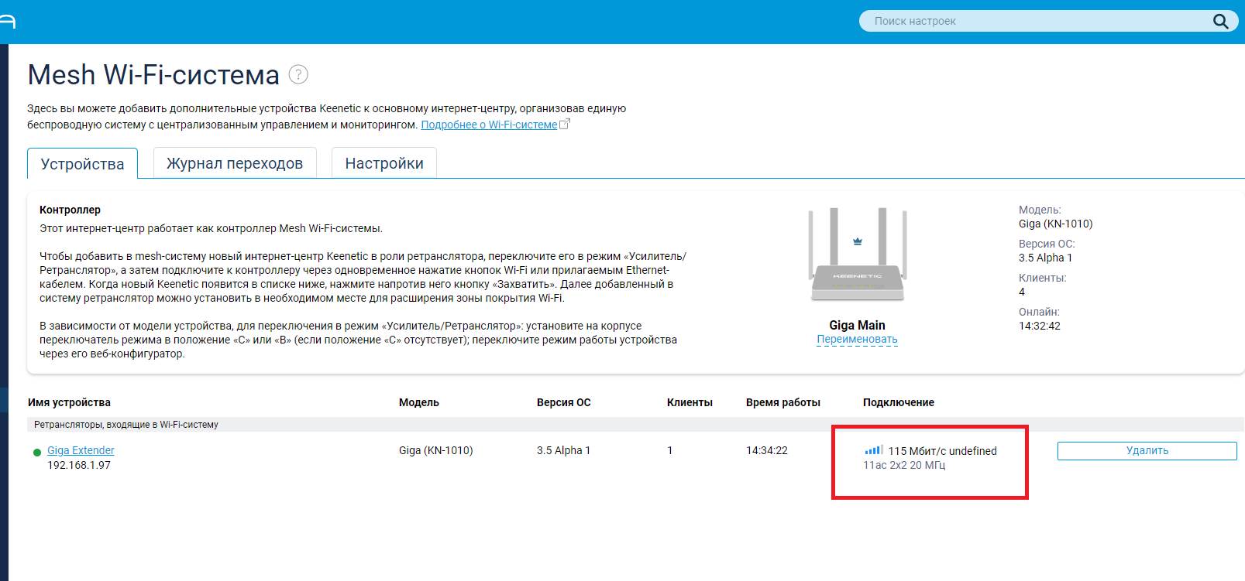Viewport: 1245px width, 581px height.
Task: Click the Giga Main router image
Action: point(857,255)
